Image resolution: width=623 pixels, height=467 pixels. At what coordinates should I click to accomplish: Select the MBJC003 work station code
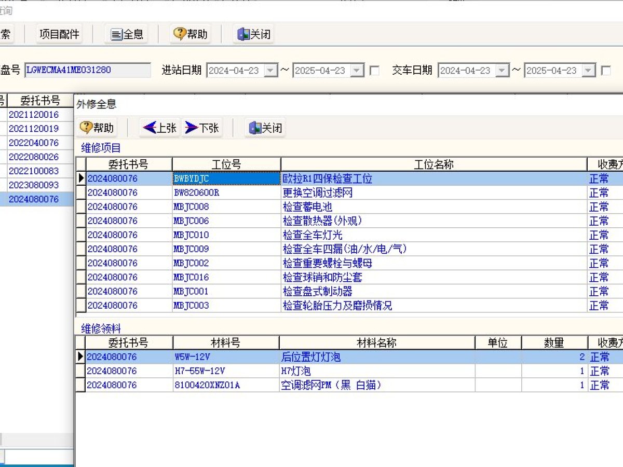coord(226,305)
